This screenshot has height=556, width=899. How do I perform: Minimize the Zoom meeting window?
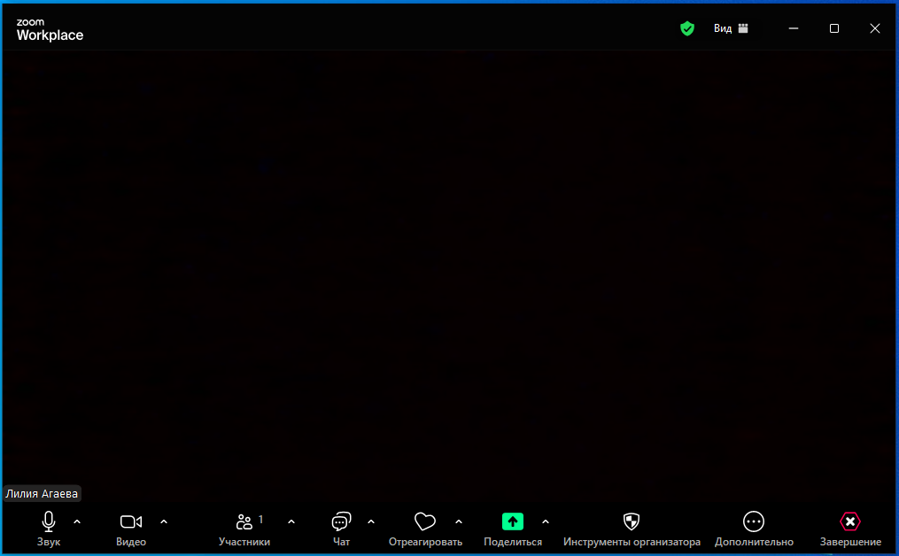pos(794,28)
